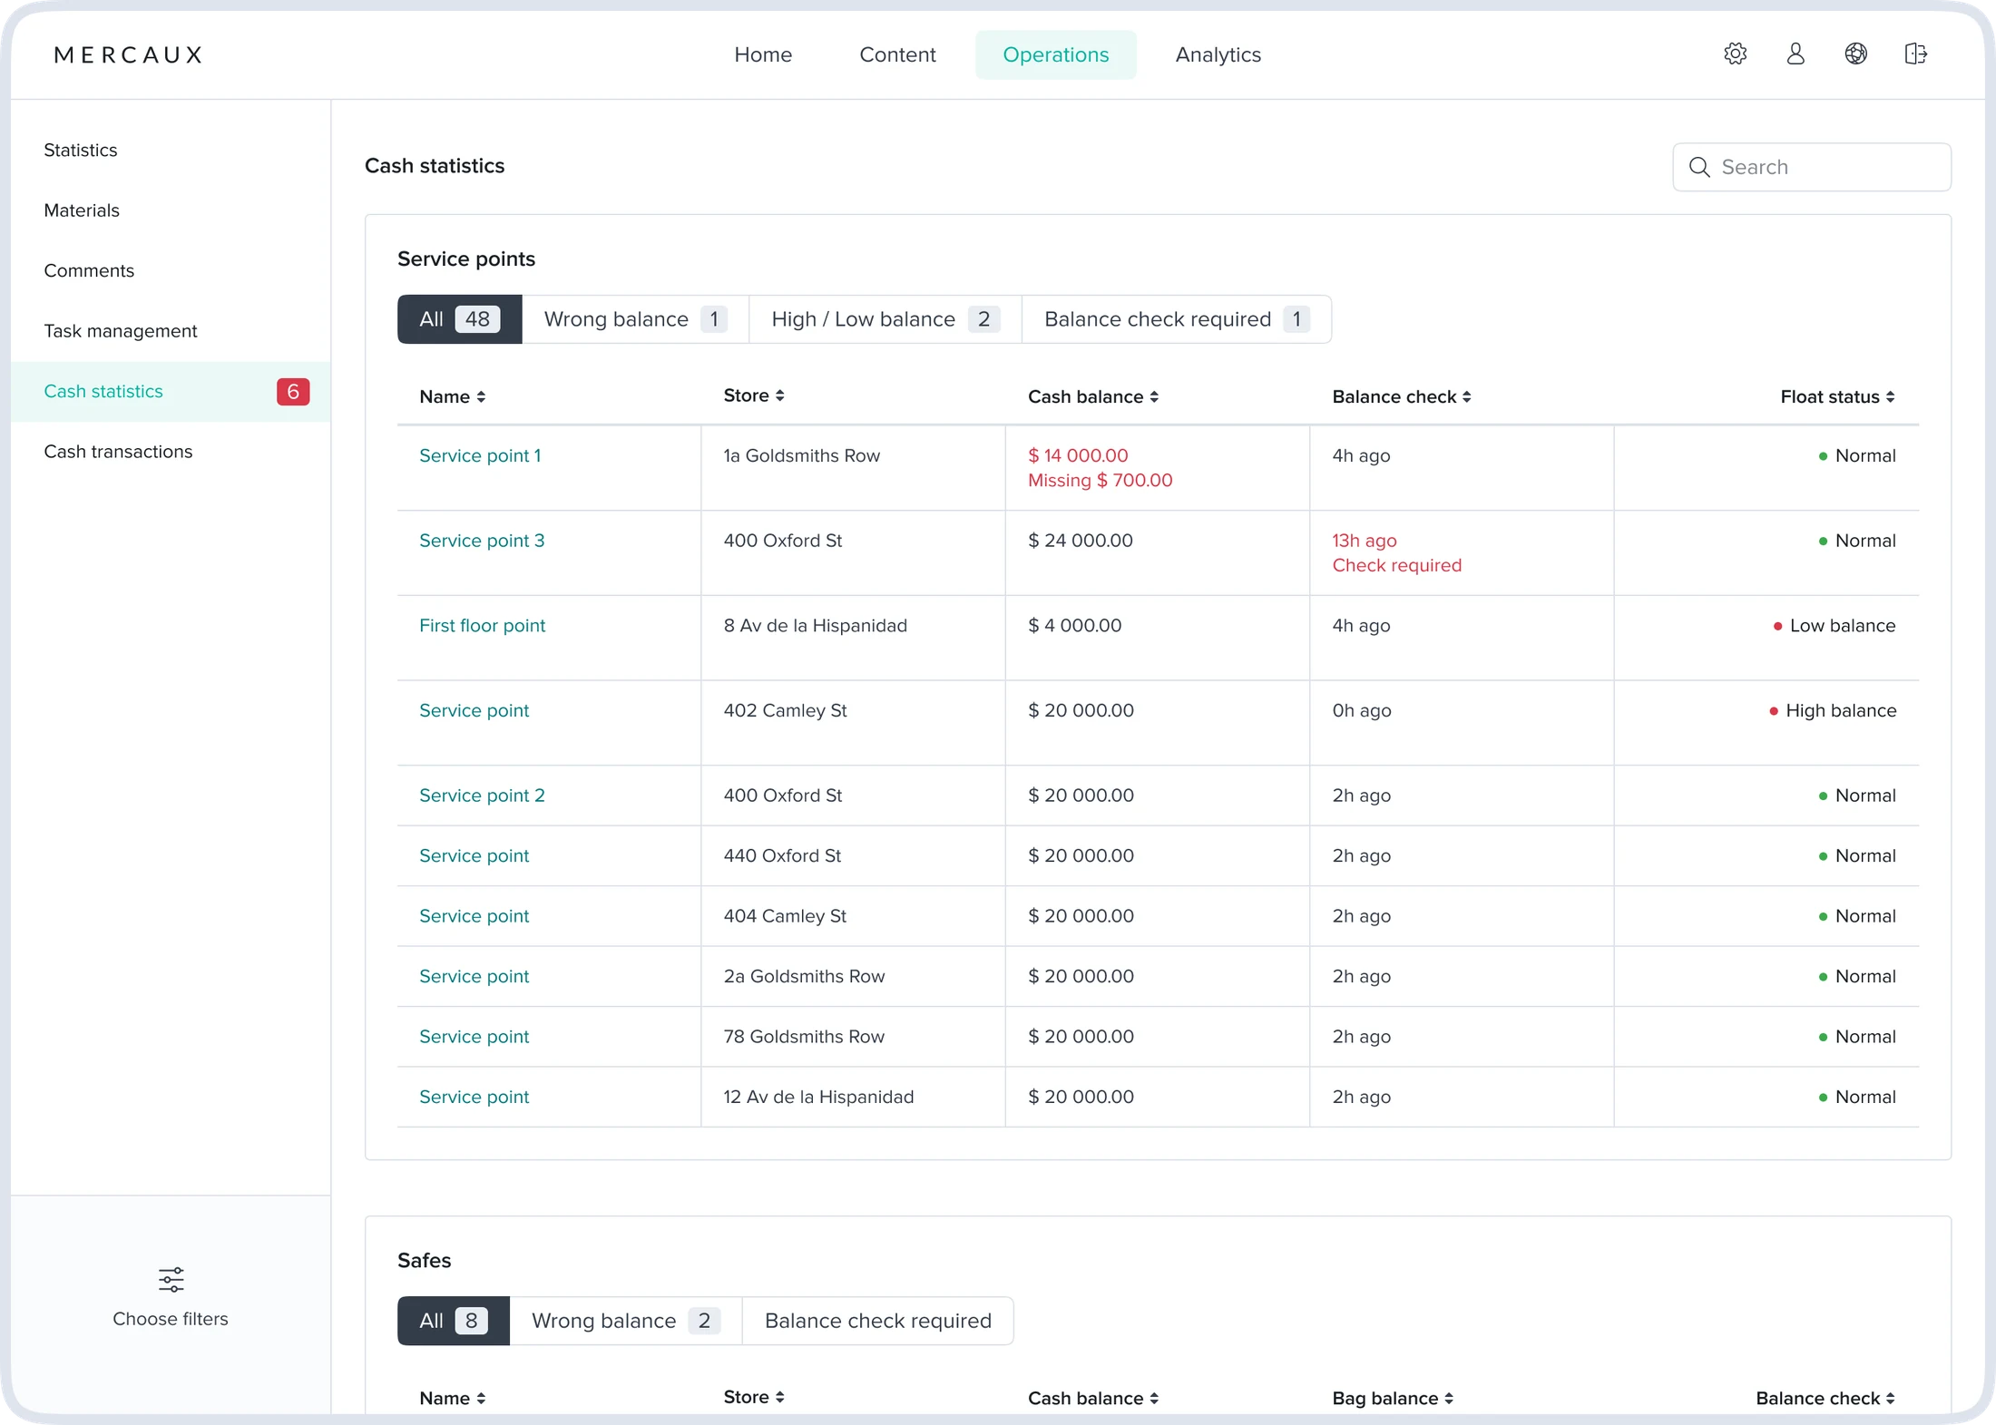Open the settings gear icon
Screen dimensions: 1996x1425
[1735, 54]
